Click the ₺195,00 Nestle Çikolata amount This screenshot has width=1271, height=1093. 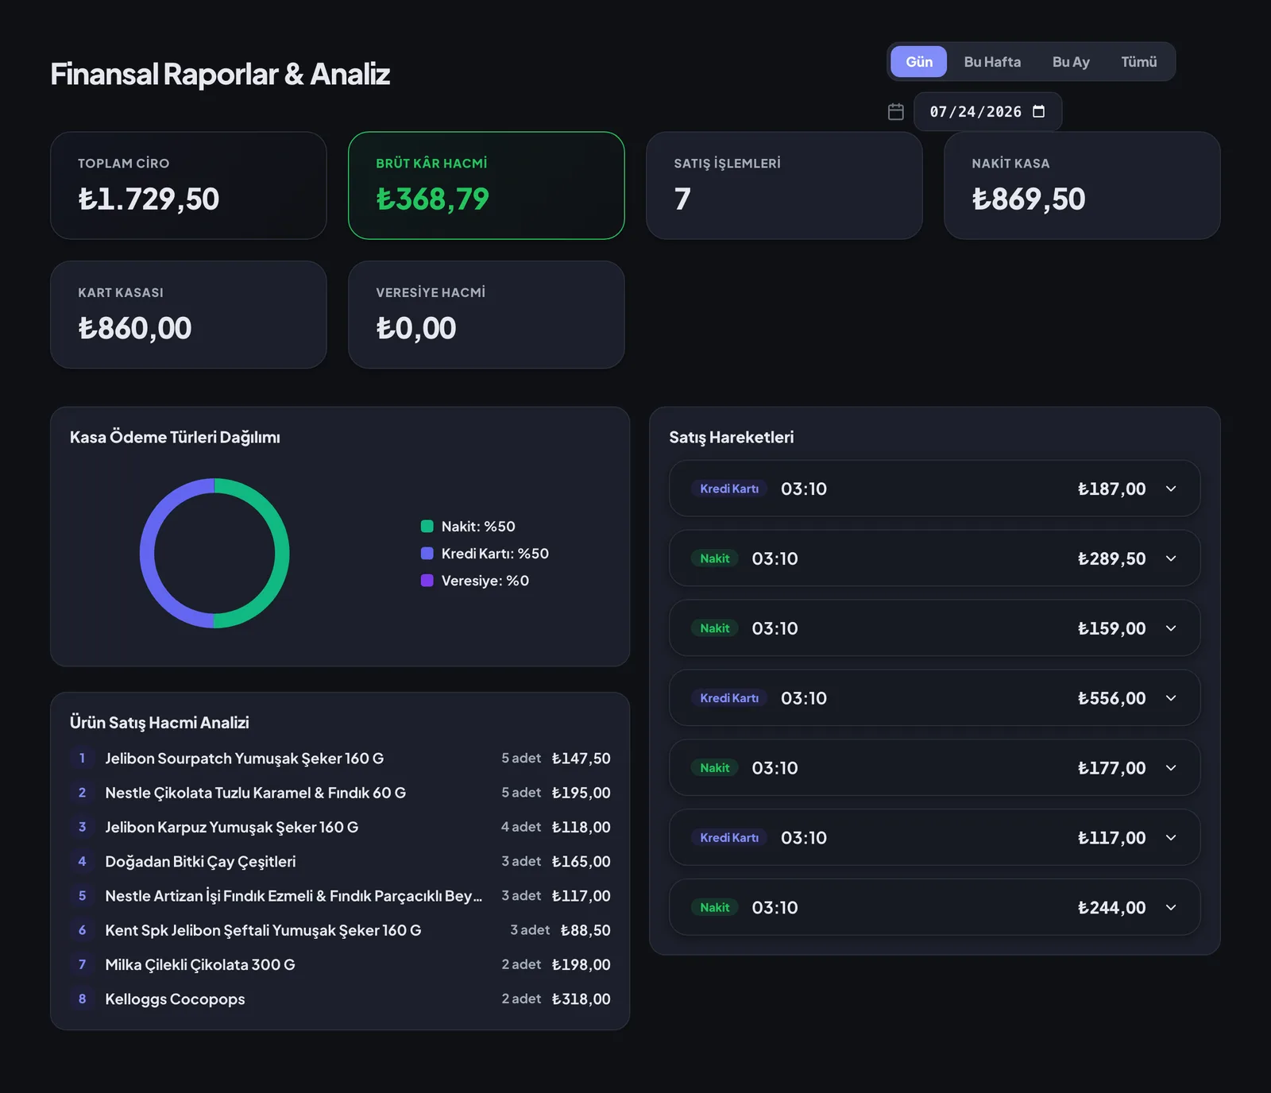(x=581, y=793)
